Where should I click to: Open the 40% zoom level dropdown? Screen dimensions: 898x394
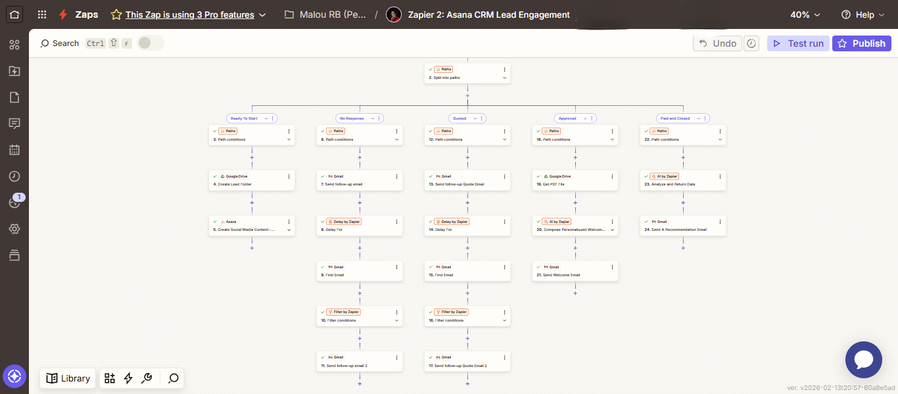(805, 14)
